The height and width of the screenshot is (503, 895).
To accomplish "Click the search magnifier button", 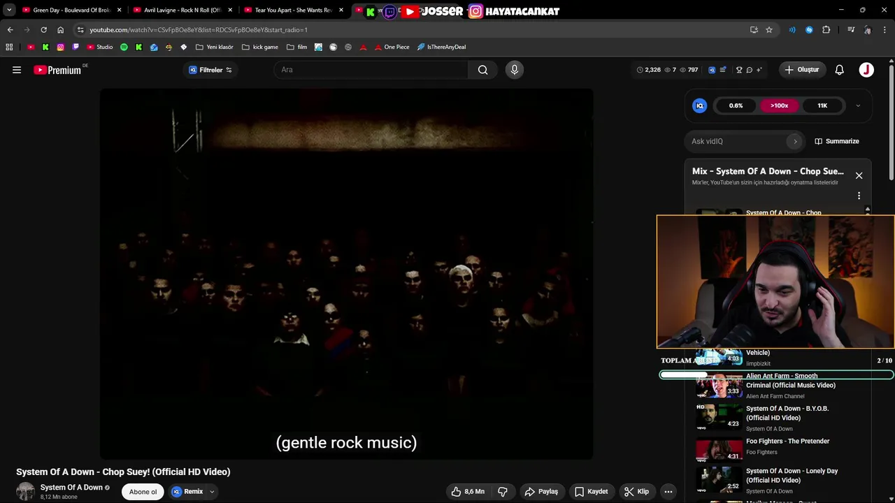I will [482, 70].
